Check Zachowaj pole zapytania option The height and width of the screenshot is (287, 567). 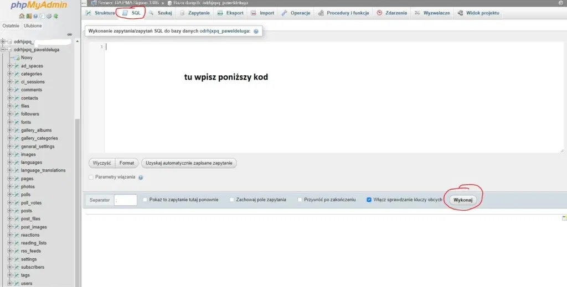232,200
